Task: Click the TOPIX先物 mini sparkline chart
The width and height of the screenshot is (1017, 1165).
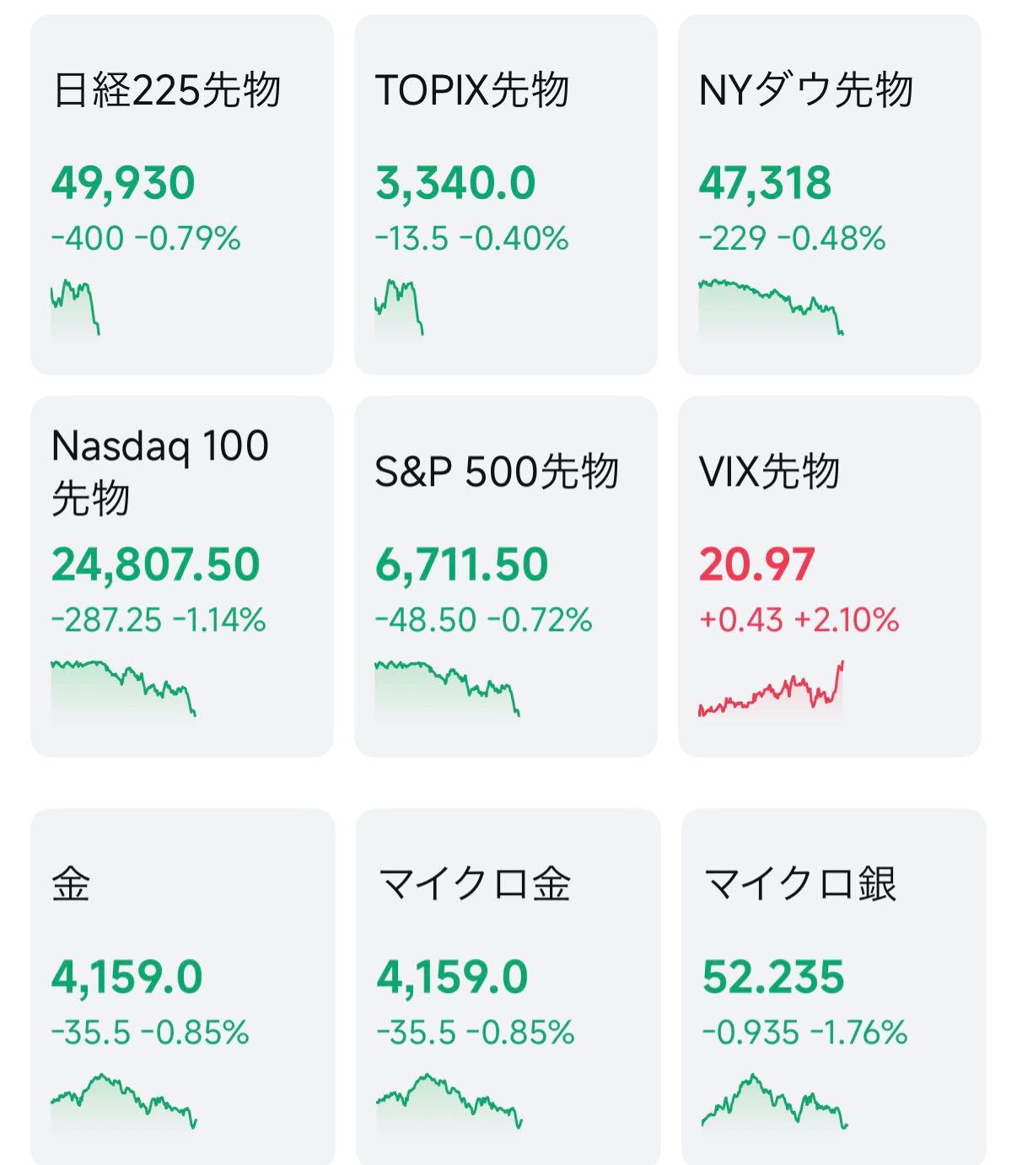Action: pyautogui.click(x=399, y=307)
